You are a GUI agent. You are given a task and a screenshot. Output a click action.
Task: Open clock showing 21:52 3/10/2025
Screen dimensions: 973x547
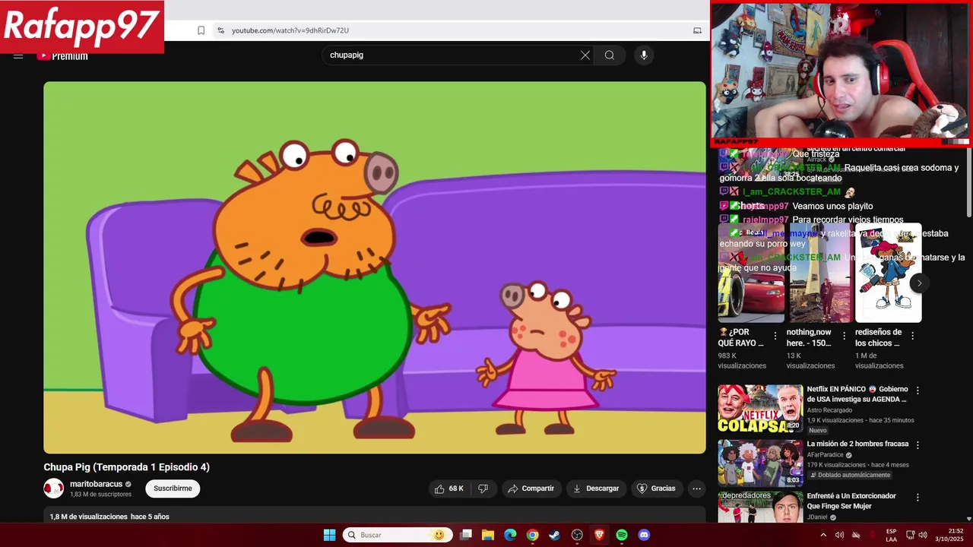point(949,535)
